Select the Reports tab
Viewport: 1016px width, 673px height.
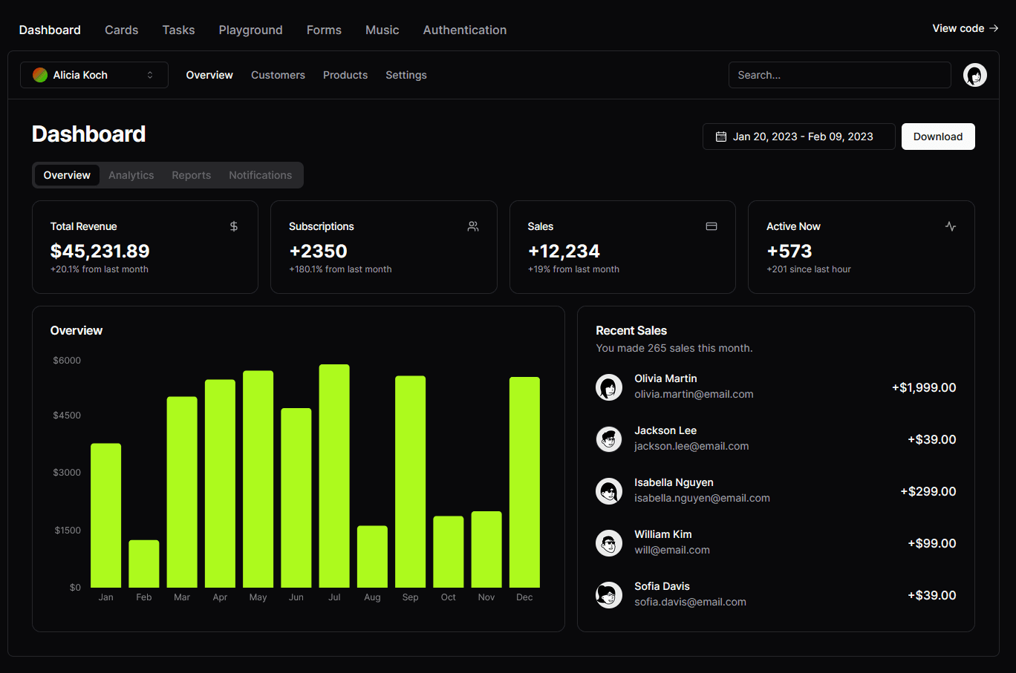coord(192,175)
